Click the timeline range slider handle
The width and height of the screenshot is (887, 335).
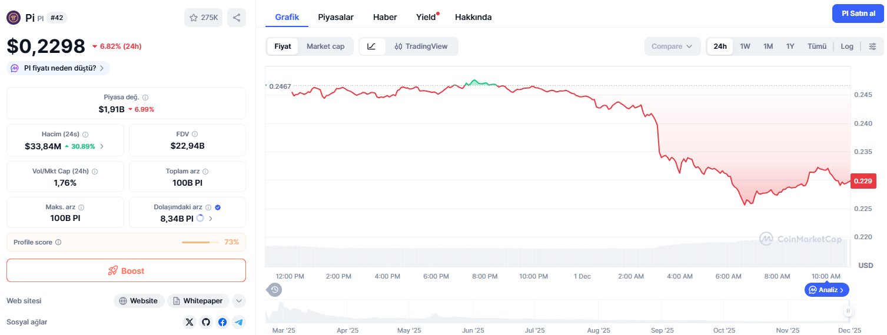(x=848, y=311)
